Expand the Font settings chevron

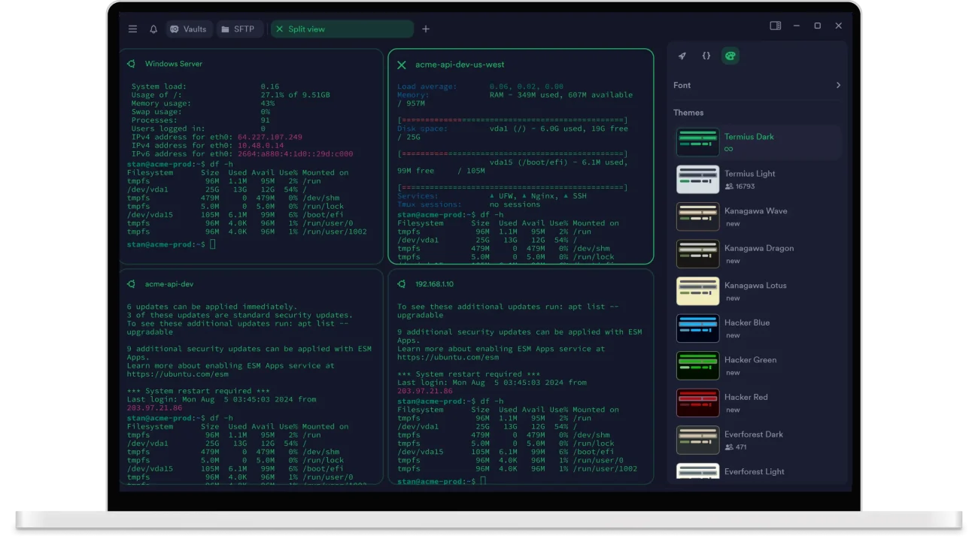click(838, 85)
